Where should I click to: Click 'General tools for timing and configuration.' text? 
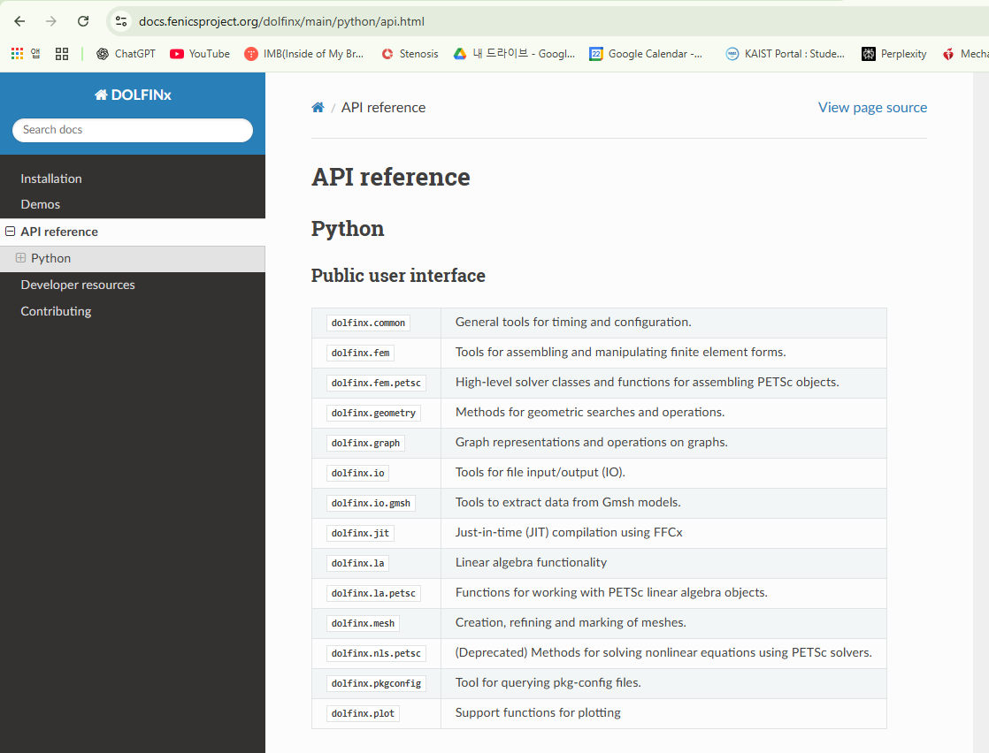click(x=573, y=322)
